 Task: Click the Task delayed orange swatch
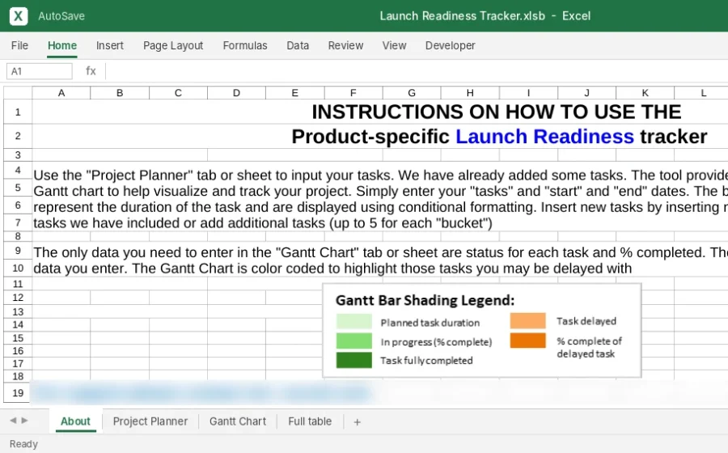coord(528,320)
